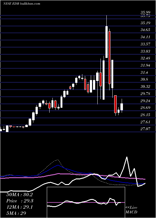This screenshot has width=156, height=218.
Task: Click the 50MA : 30.2 readout
Action: click(x=19, y=195)
